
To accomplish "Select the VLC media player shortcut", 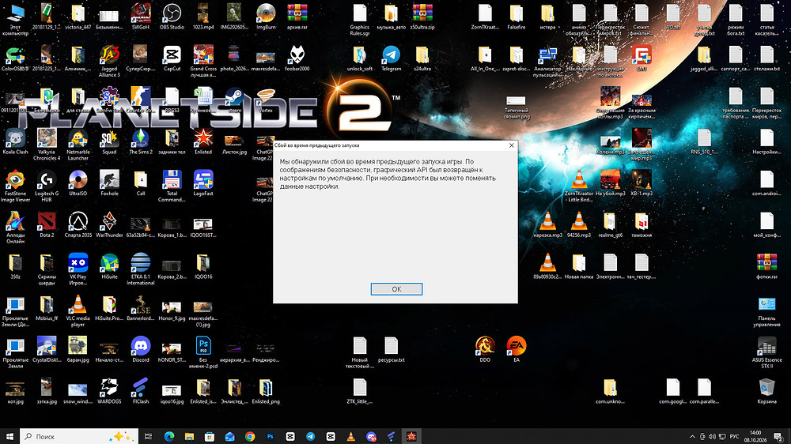I will coord(78,311).
